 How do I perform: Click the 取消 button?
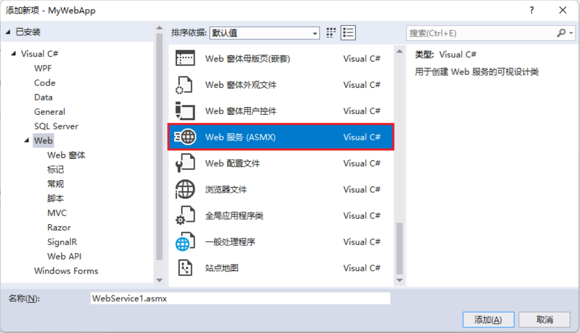tap(545, 320)
